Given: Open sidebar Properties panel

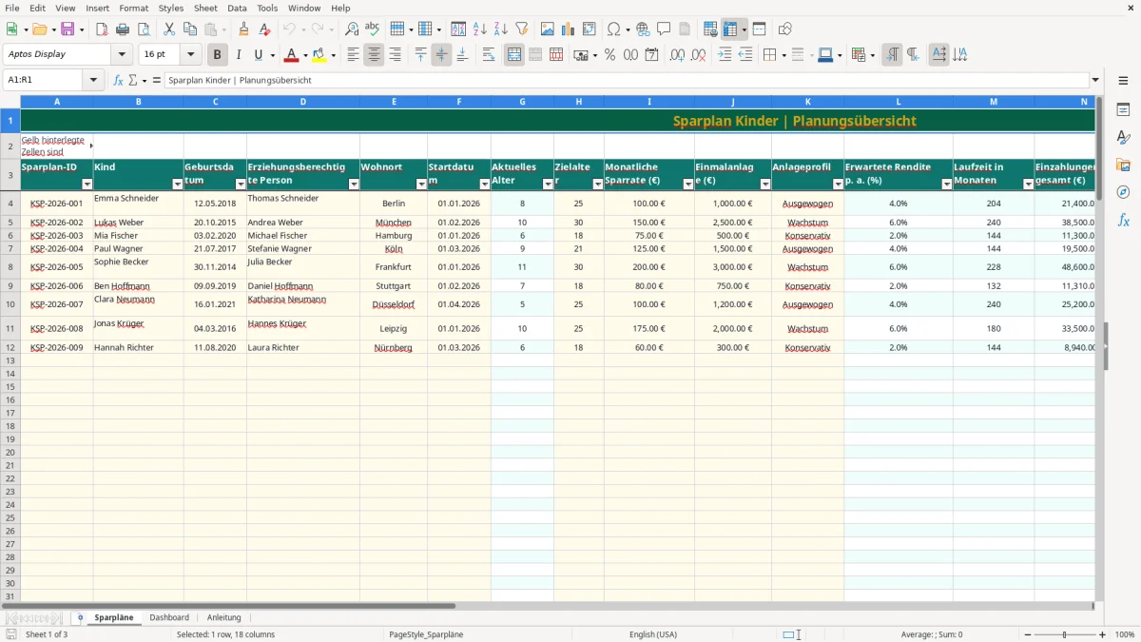Looking at the screenshot, I should point(1123,109).
